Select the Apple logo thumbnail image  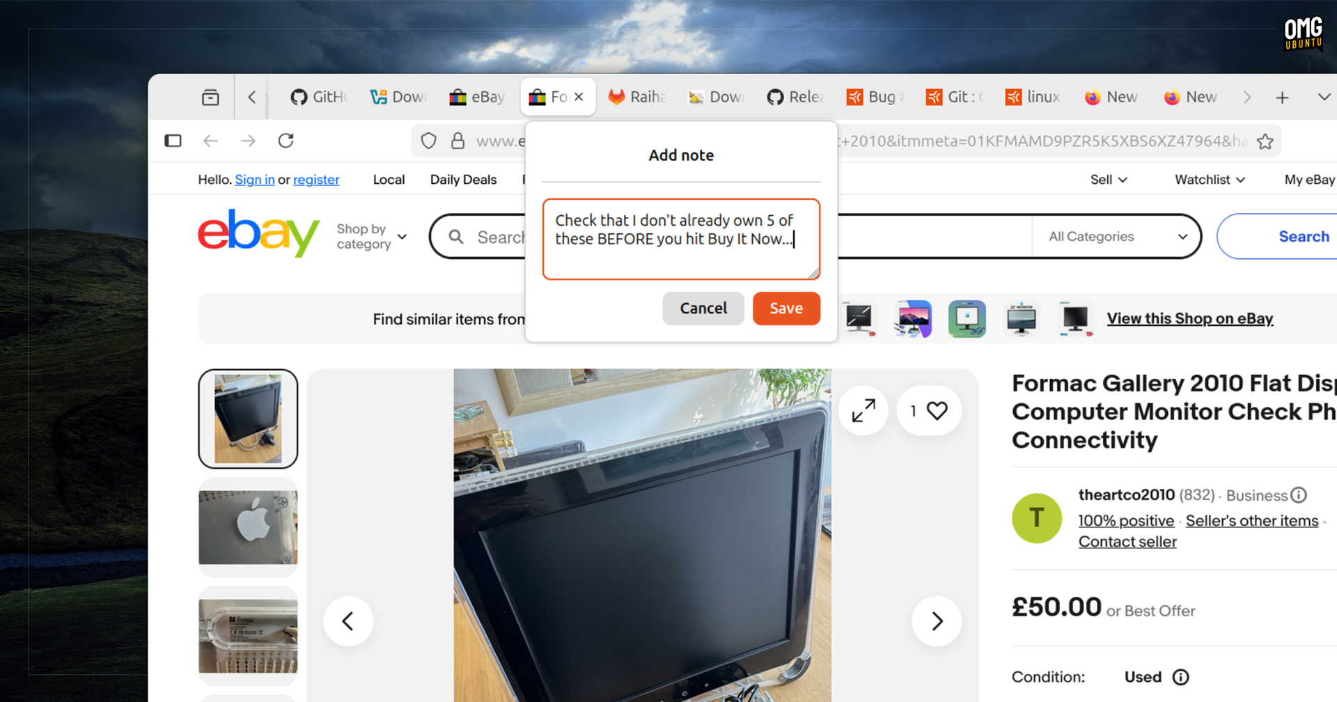point(248,527)
